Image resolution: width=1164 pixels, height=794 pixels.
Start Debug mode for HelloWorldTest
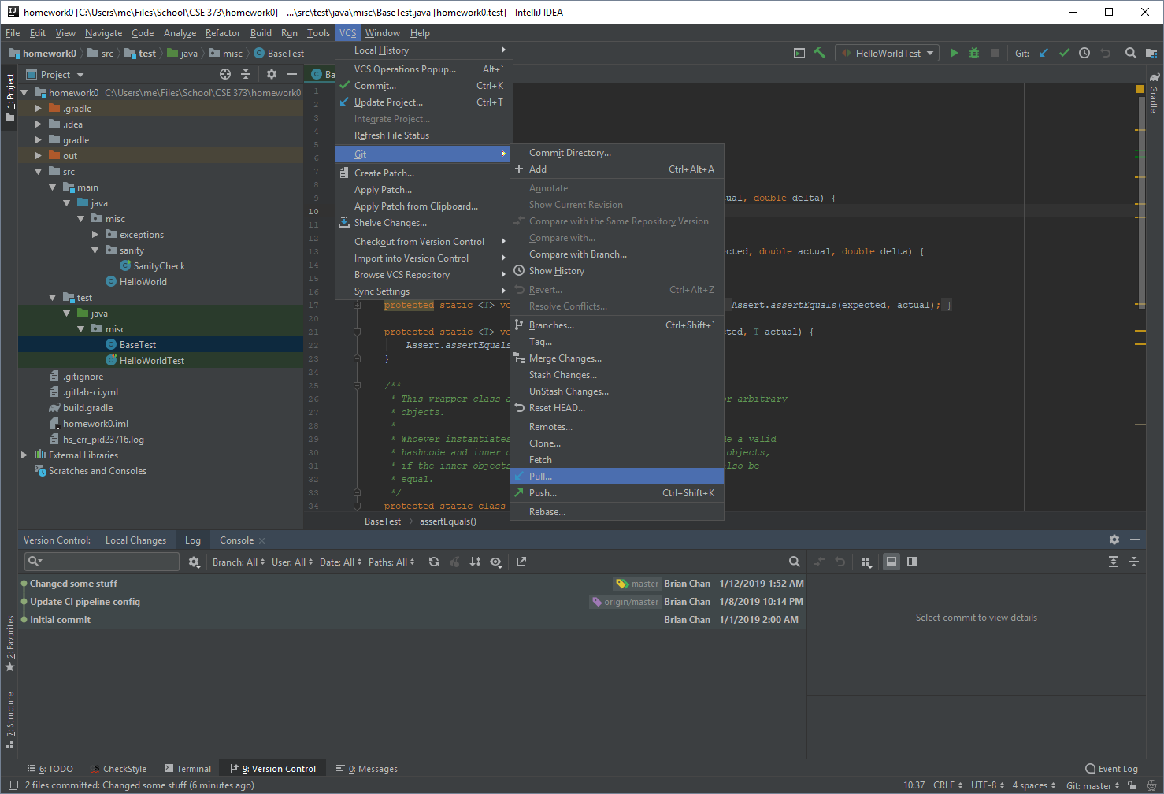click(x=974, y=53)
